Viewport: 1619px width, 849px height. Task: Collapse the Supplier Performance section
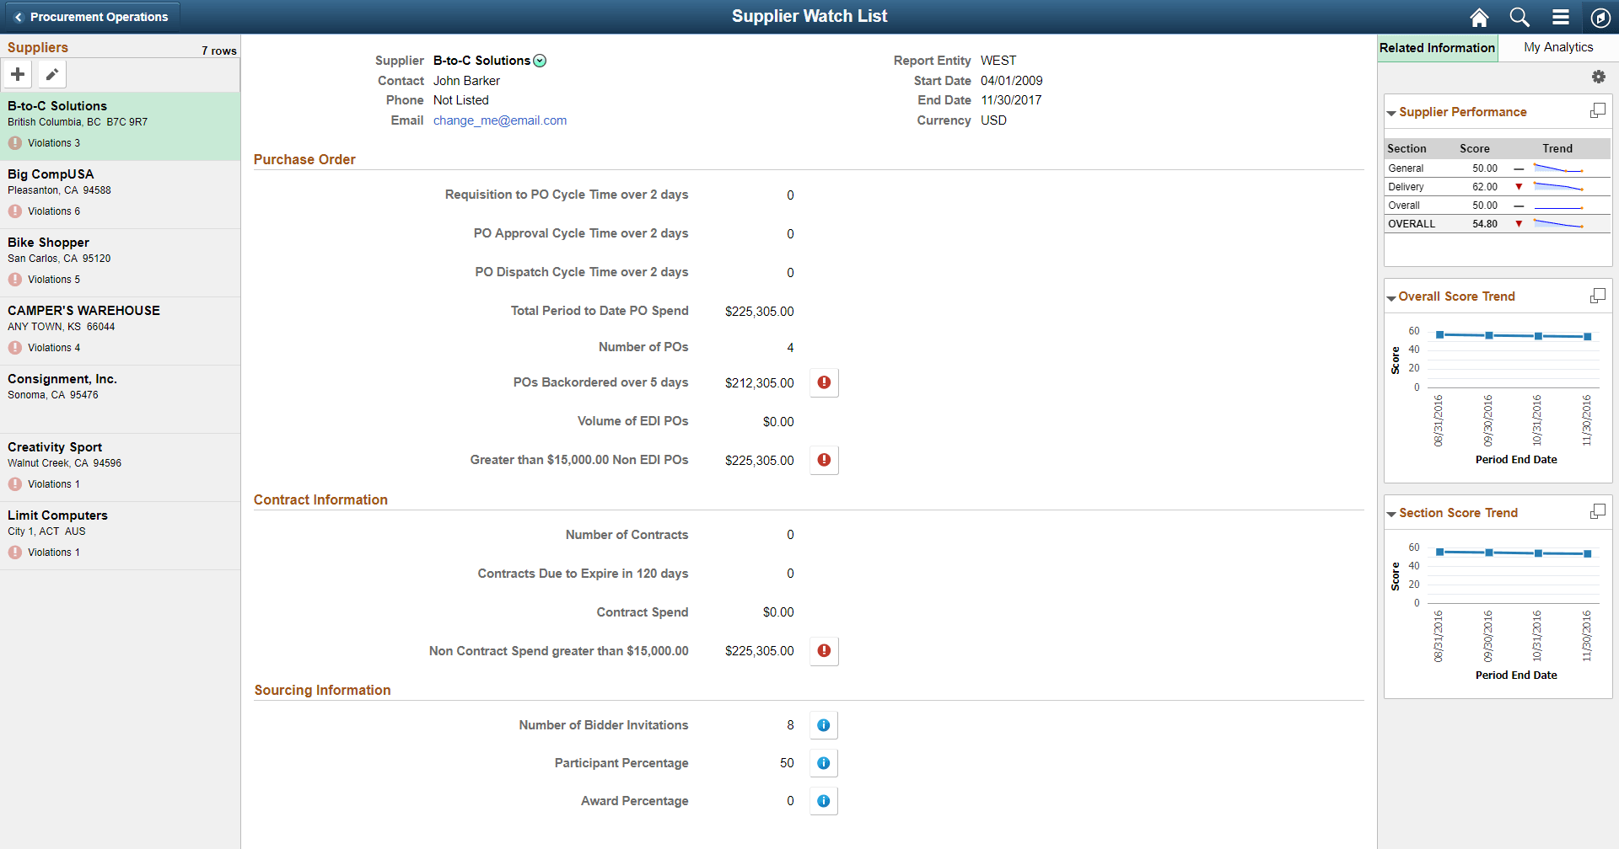click(x=1392, y=111)
